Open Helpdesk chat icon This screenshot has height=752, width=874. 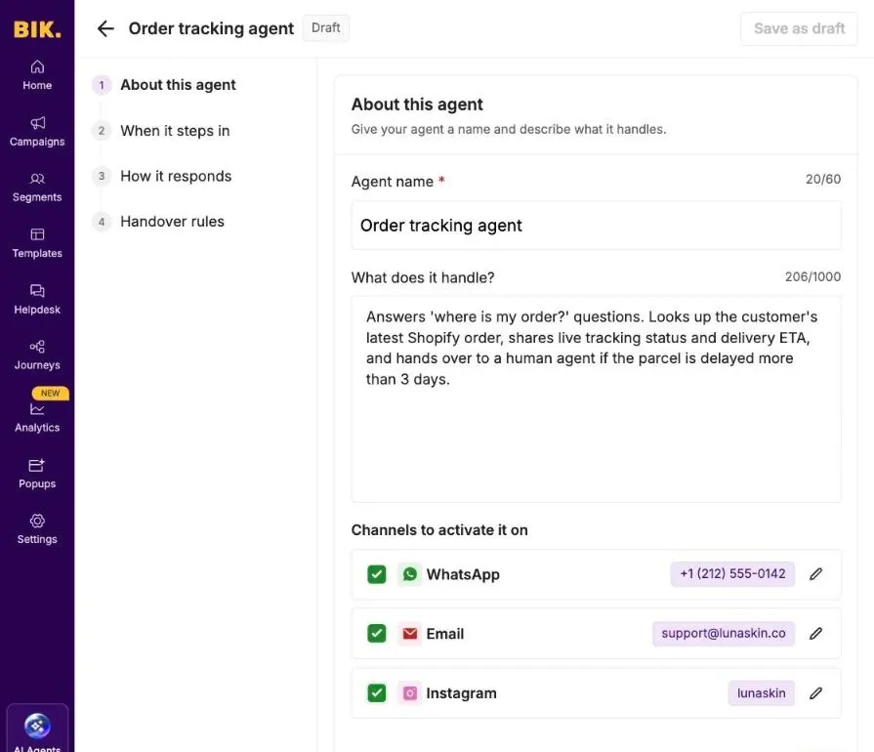click(x=37, y=290)
